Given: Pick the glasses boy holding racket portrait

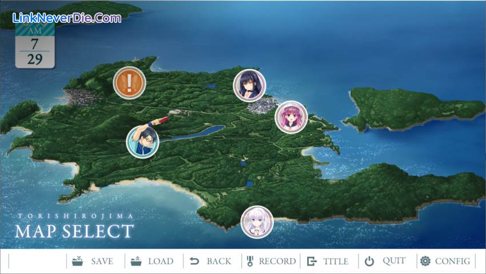Looking at the screenshot, I should click(x=142, y=141).
